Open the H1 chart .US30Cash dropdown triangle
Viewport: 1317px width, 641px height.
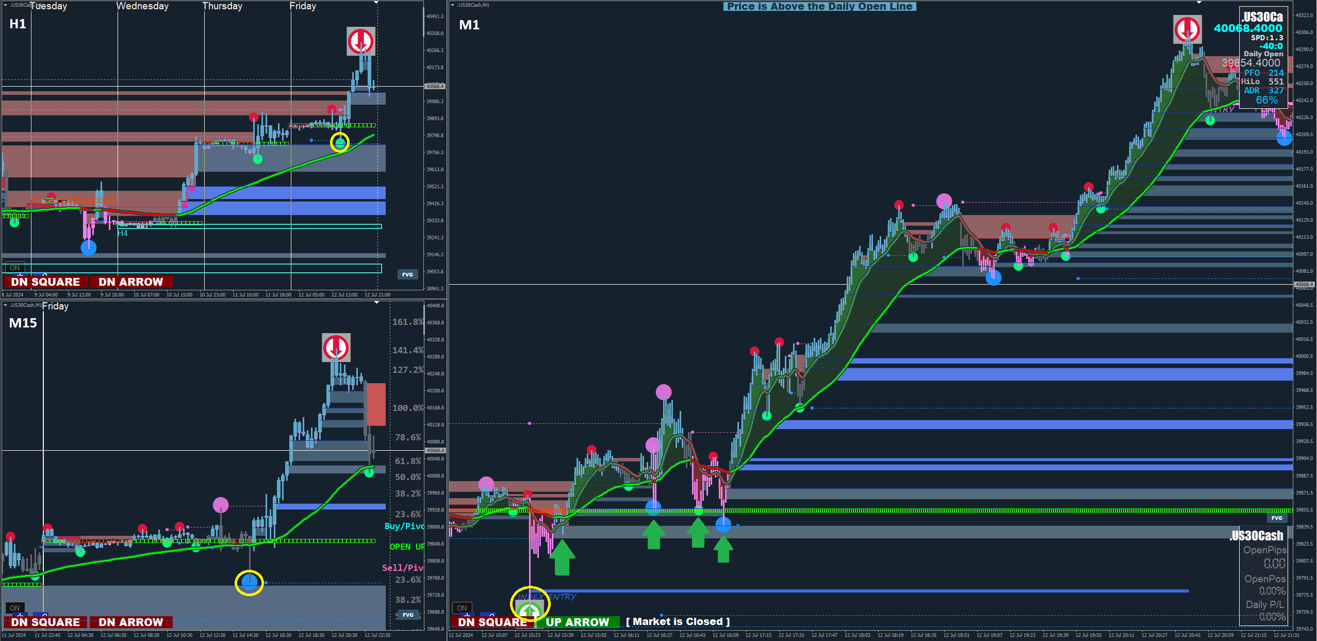coord(5,5)
